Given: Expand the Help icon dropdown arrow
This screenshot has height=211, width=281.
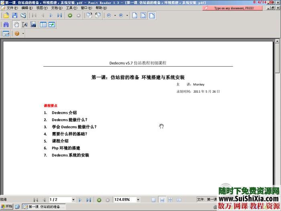Looking at the screenshot, I should tap(23, 33).
